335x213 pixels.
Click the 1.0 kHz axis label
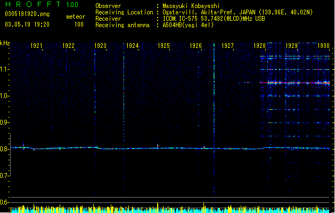tap(4, 96)
